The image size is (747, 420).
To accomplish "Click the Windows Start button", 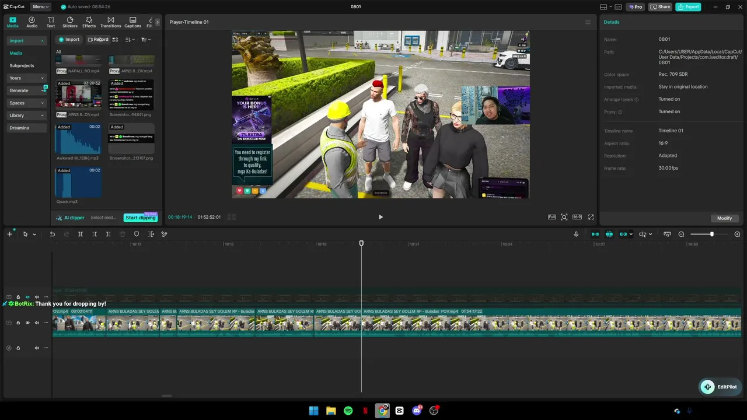I will point(313,411).
